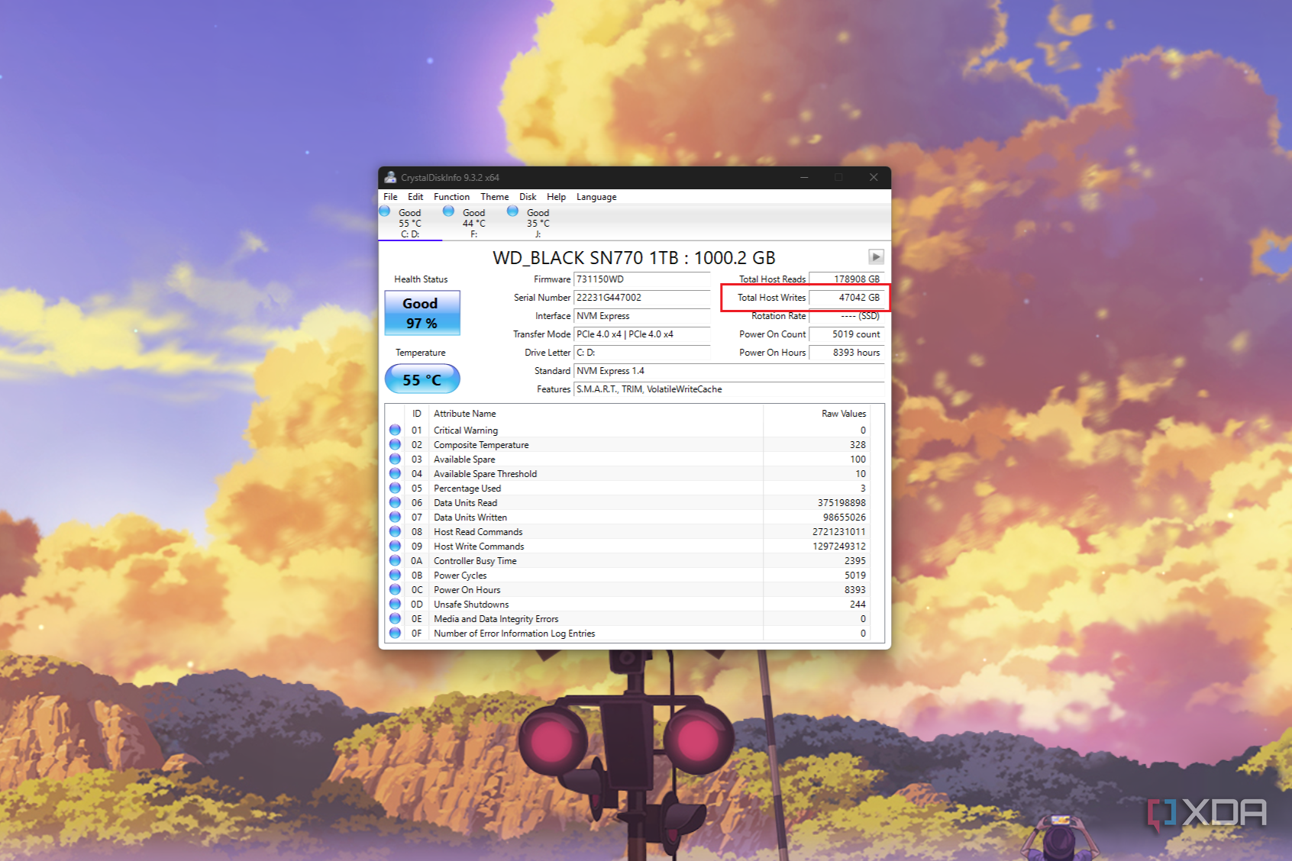Click the Transfer Mode field
The height and width of the screenshot is (861, 1292).
point(642,334)
